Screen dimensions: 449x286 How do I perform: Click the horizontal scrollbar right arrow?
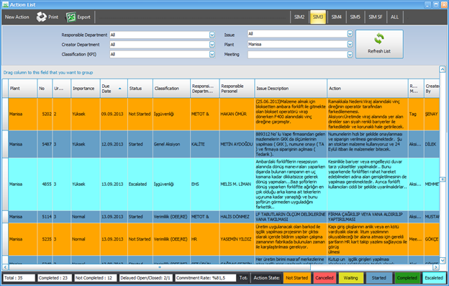click(436, 267)
